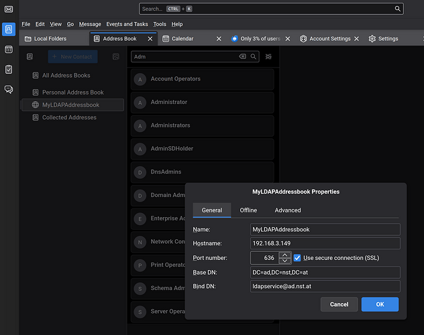Toggle Use secure connection (SSL) checkbox

coord(298,258)
